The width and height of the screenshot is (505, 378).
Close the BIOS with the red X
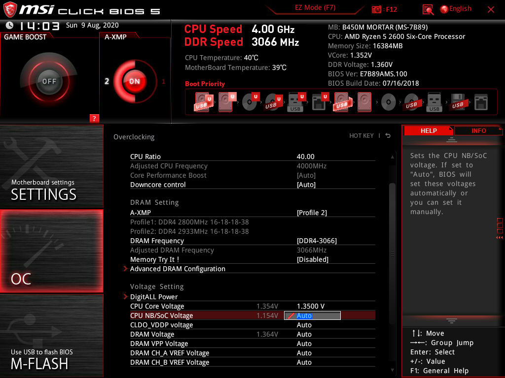click(x=491, y=10)
